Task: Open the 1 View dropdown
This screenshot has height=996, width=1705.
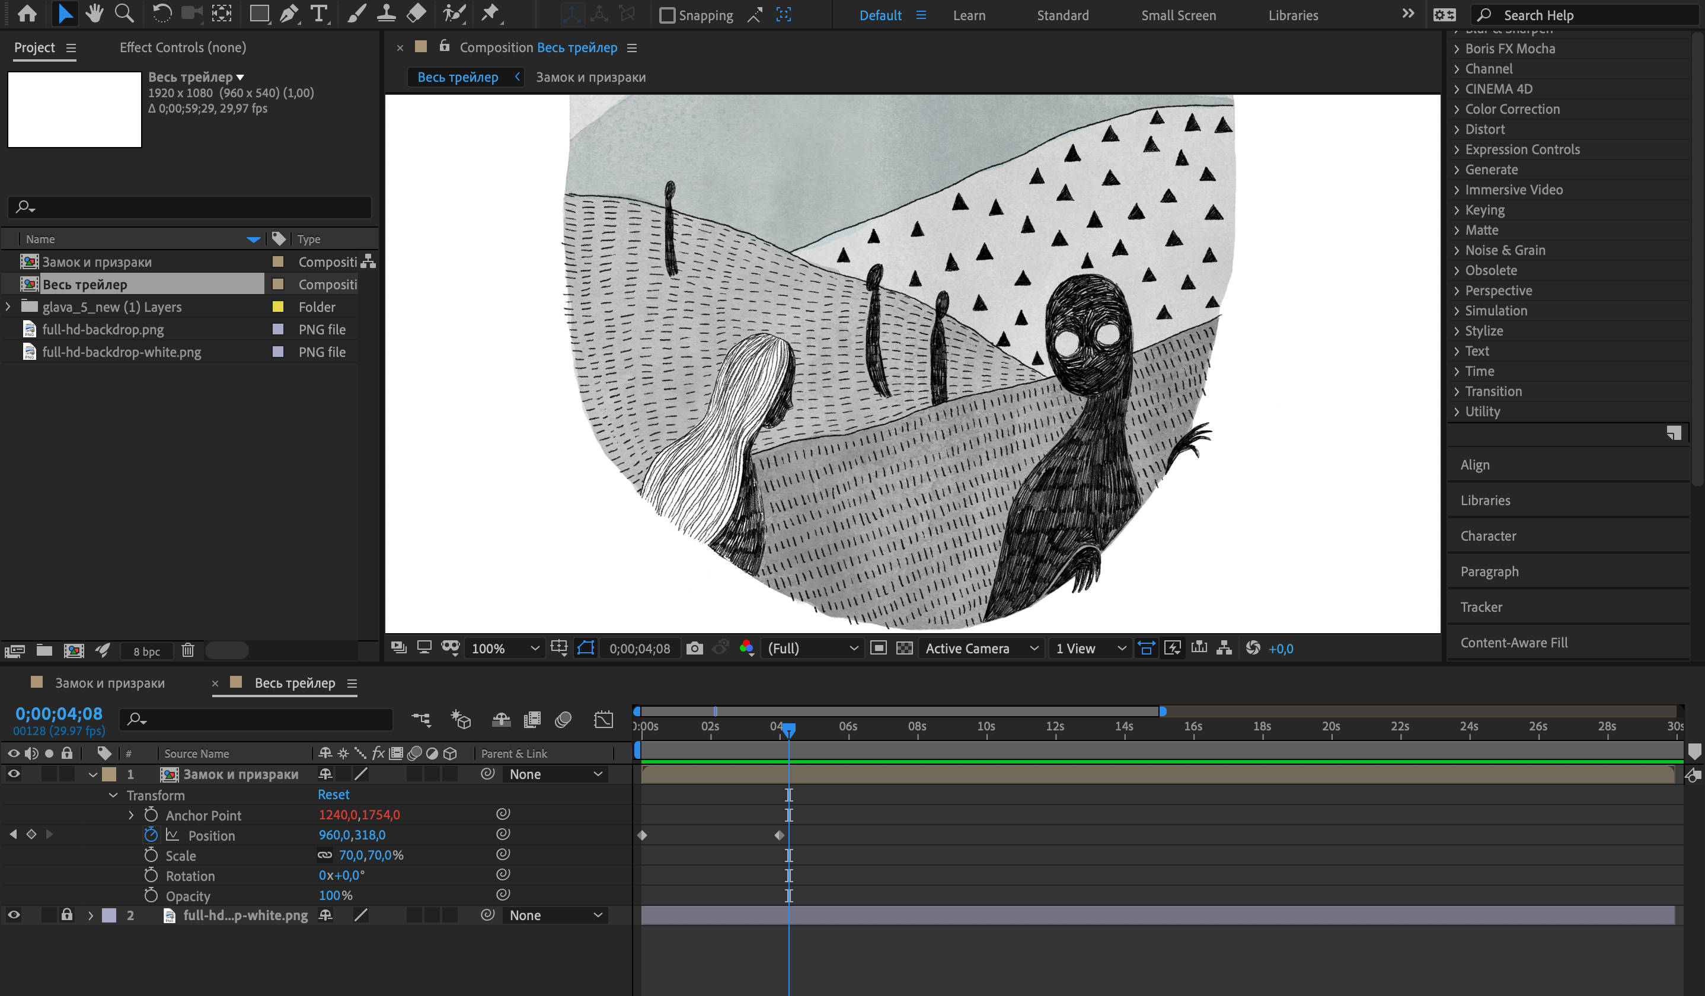Action: pyautogui.click(x=1090, y=648)
